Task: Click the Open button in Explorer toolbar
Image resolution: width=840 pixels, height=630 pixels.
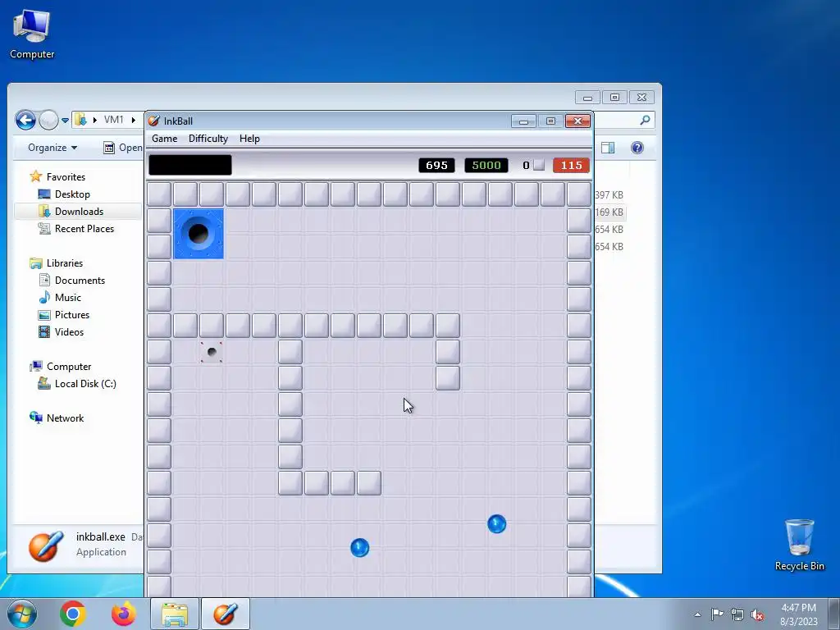Action: (x=123, y=148)
